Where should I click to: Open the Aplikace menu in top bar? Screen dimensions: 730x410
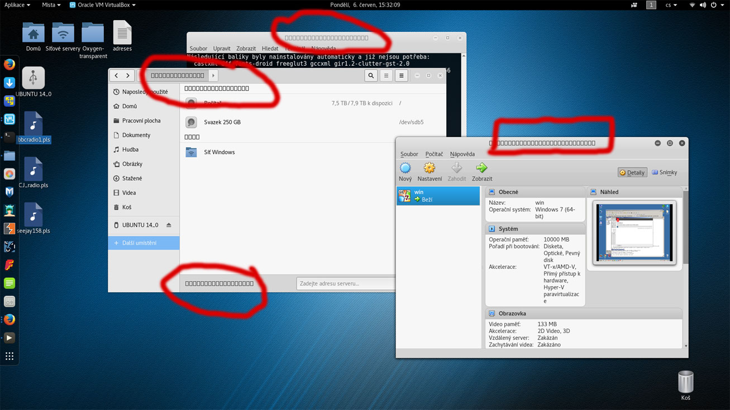(17, 4)
